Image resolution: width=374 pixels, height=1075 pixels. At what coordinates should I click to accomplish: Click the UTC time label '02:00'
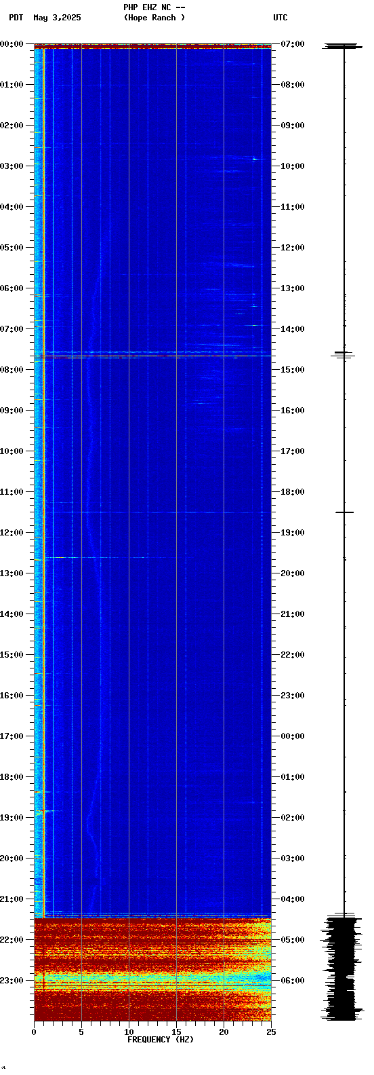[293, 818]
